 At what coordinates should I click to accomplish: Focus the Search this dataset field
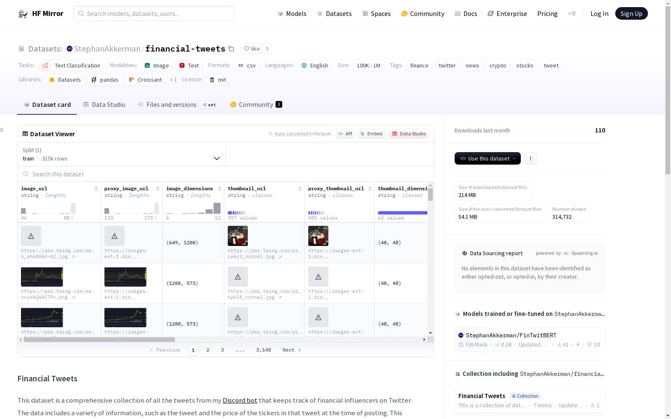pos(226,174)
